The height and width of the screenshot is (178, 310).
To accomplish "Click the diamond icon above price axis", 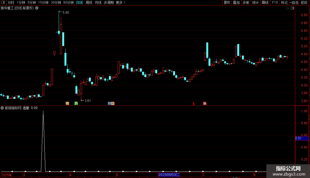I will [x=288, y=8].
